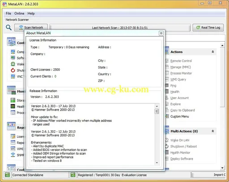The height and width of the screenshot is (182, 229).
Task: Click Manage (MMC) action
Action: [x=181, y=67]
